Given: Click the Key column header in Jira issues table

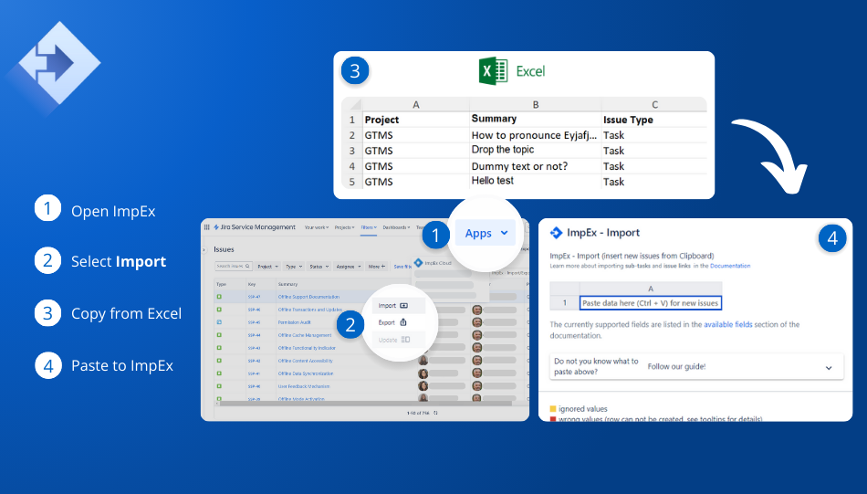Looking at the screenshot, I should [252, 284].
